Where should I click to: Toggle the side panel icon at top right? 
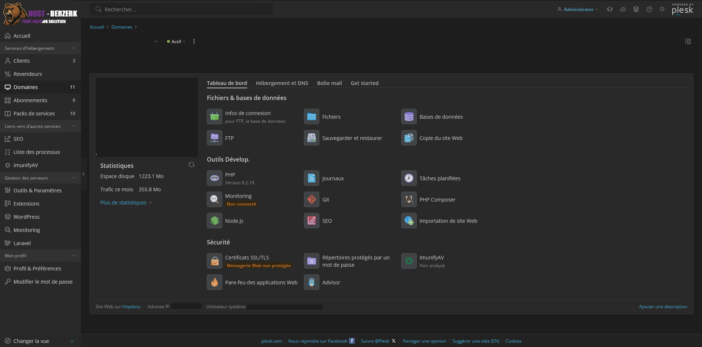click(x=688, y=41)
